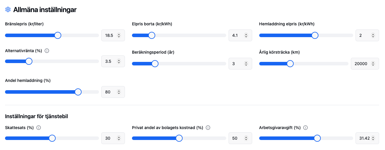Click the Beräkningsperiod value input
Image resolution: width=385 pixels, height=150 pixels.
click(237, 64)
